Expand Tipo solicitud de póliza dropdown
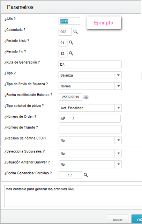 point(118,108)
